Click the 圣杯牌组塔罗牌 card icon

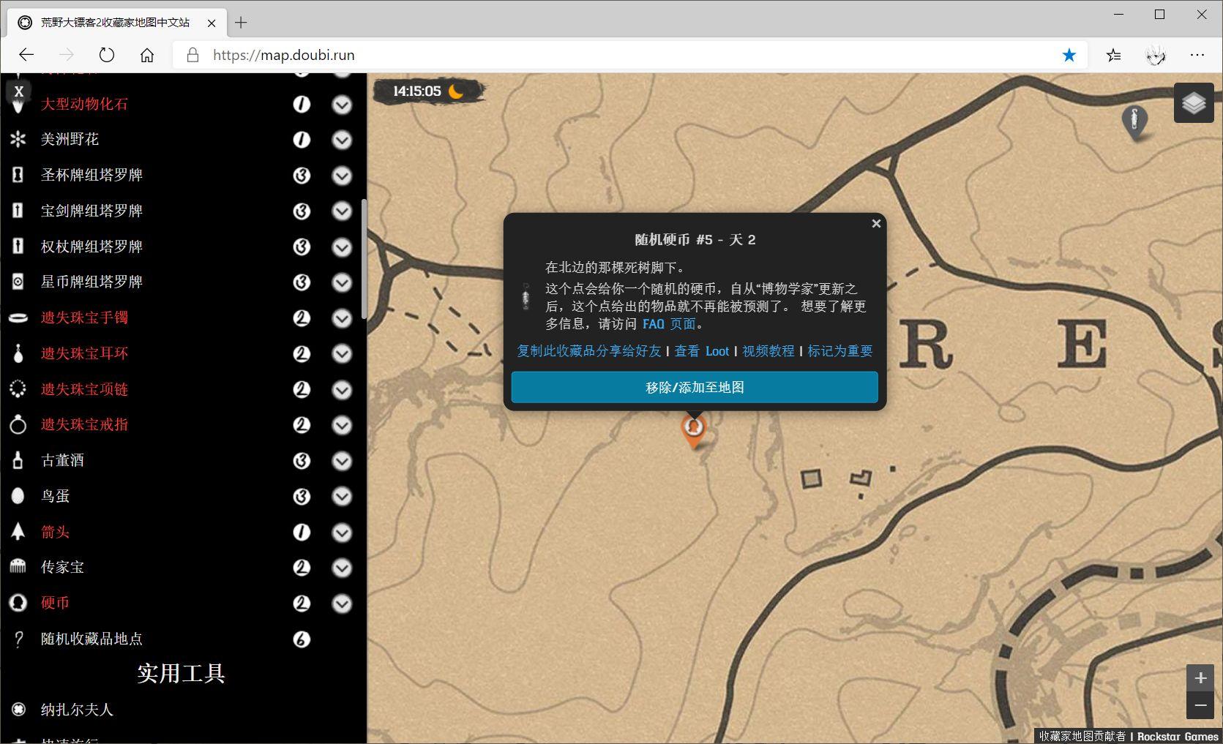click(18, 175)
